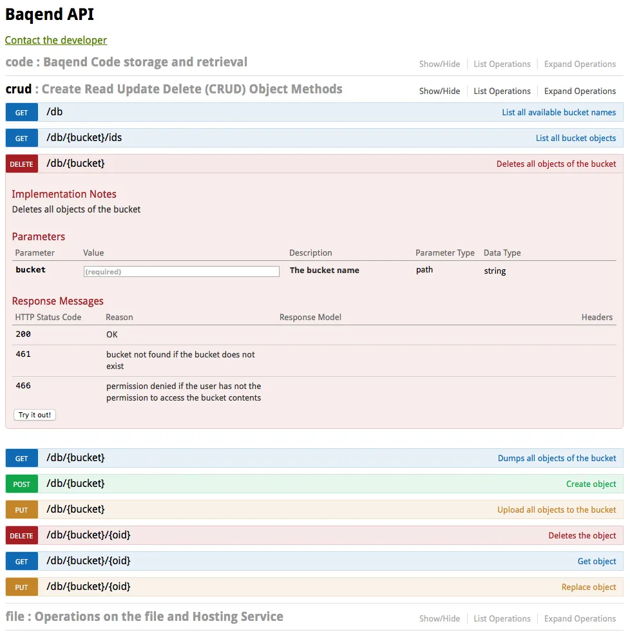The width and height of the screenshot is (630, 637).
Task: Click the POST badge for /db/{bucket}
Action: (21, 484)
